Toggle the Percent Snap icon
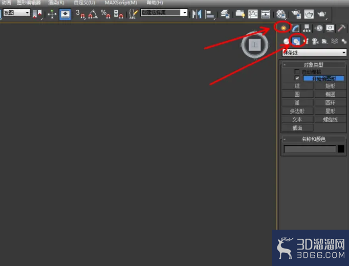The width and height of the screenshot is (349, 266). point(105,14)
